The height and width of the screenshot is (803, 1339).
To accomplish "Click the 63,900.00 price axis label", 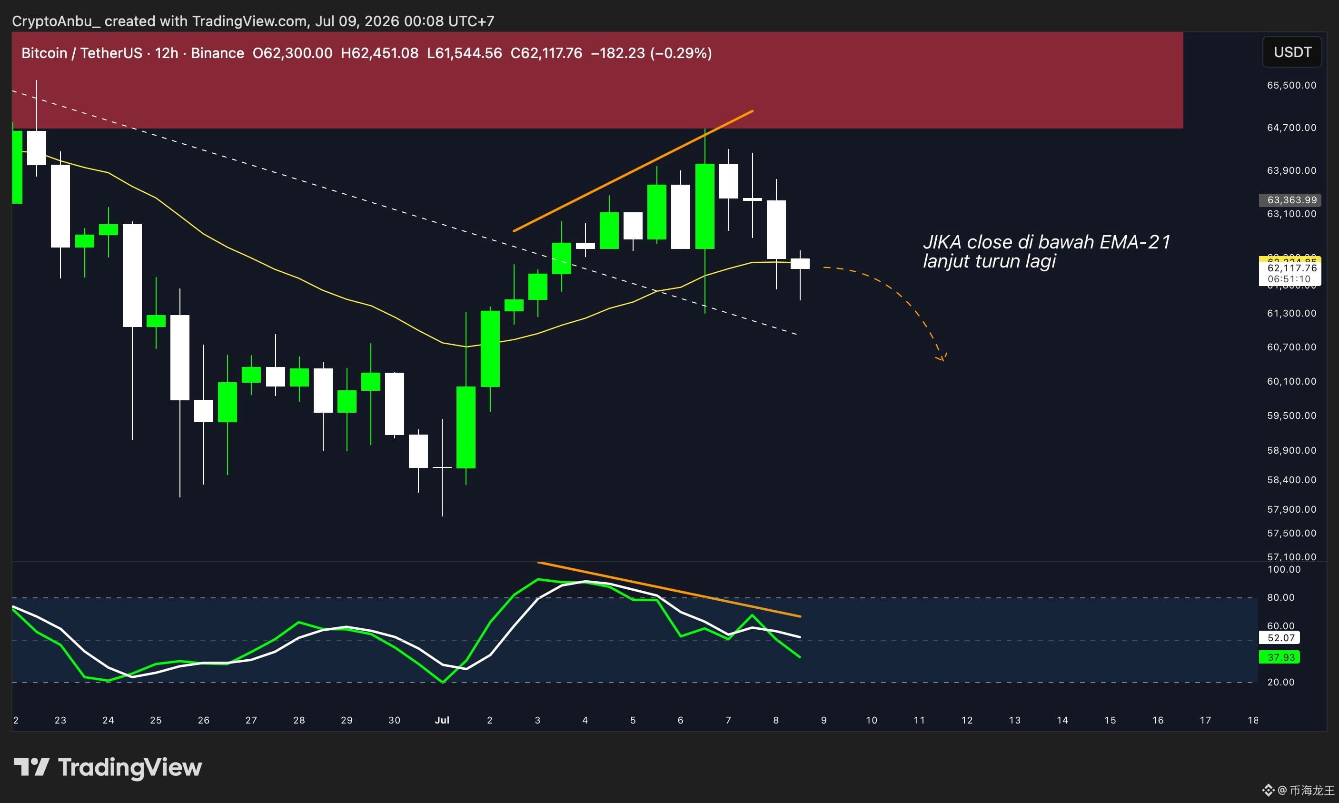I will click(x=1292, y=170).
